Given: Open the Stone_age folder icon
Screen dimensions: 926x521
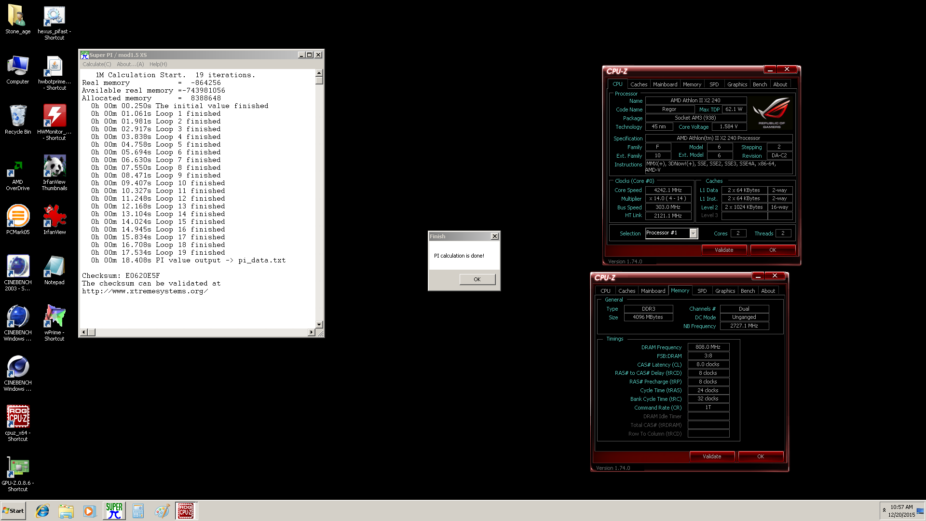Looking at the screenshot, I should click(18, 19).
